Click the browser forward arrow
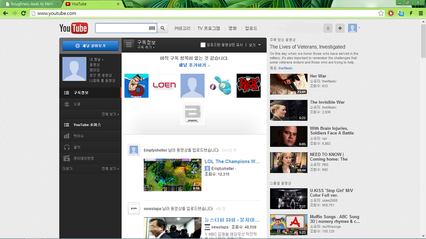Image resolution: width=426 pixels, height=239 pixels. 14,13
